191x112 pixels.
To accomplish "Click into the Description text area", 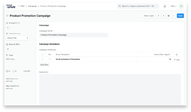I will (110, 90).
